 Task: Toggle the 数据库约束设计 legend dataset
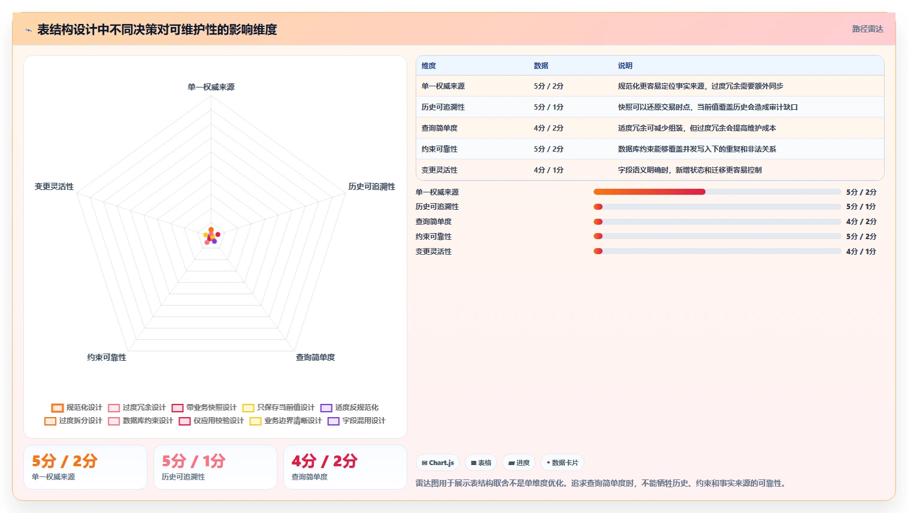(x=140, y=421)
